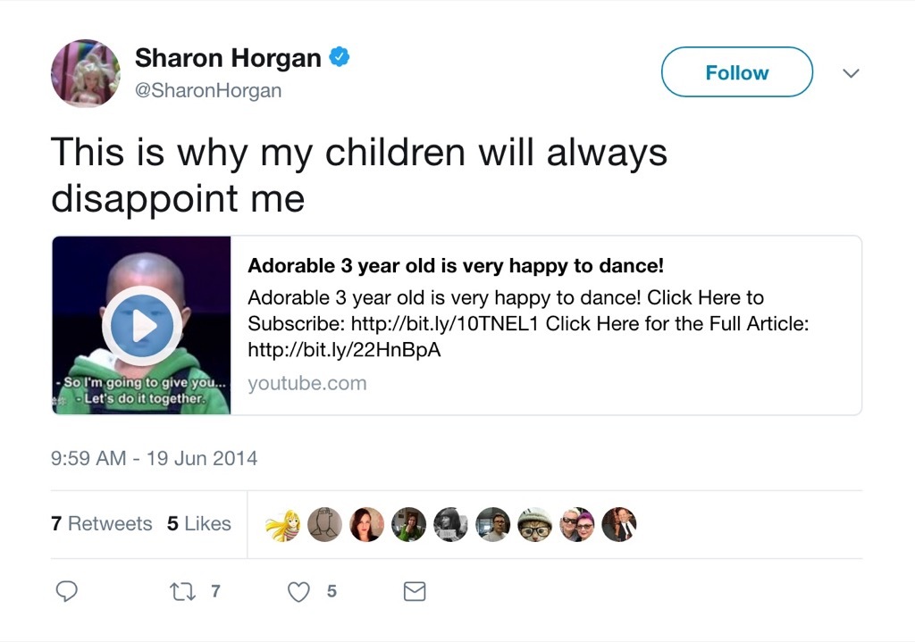Click the reply speech bubble icon
This screenshot has width=915, height=642.
[67, 591]
